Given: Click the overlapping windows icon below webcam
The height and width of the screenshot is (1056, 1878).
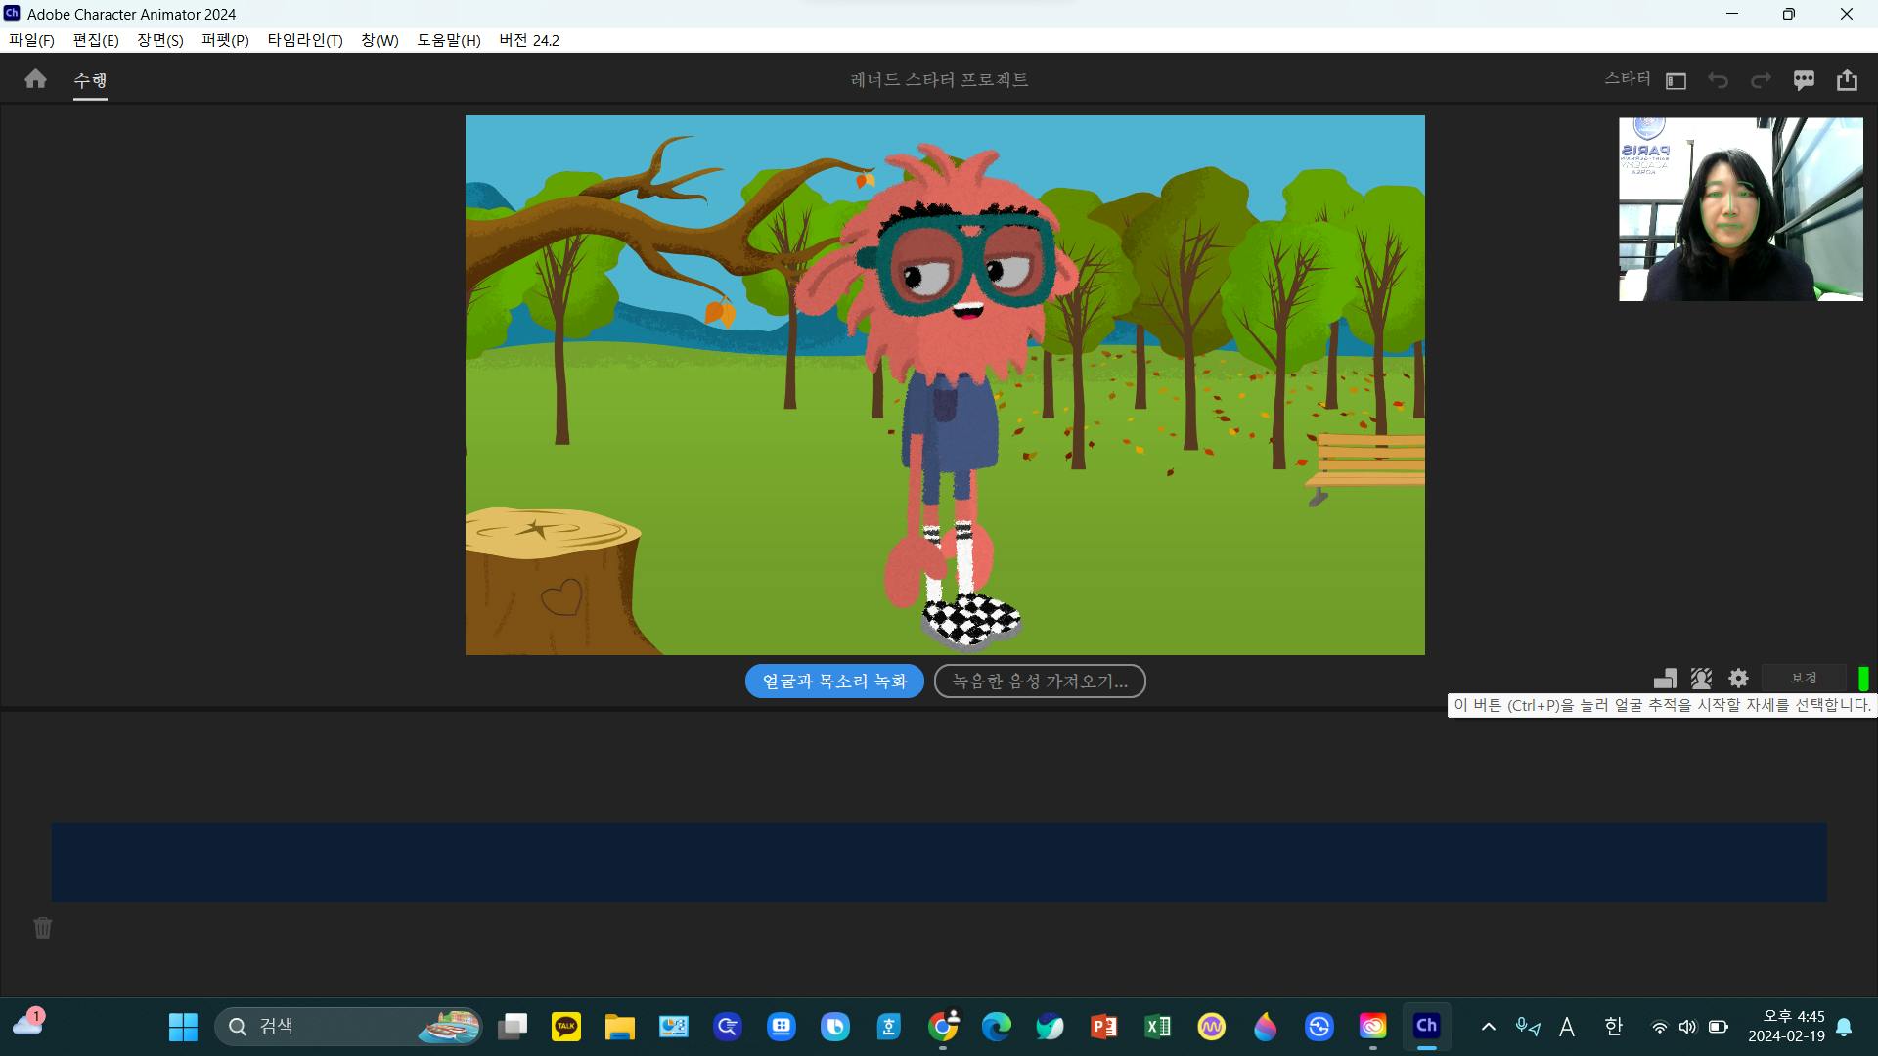Looking at the screenshot, I should (1665, 679).
